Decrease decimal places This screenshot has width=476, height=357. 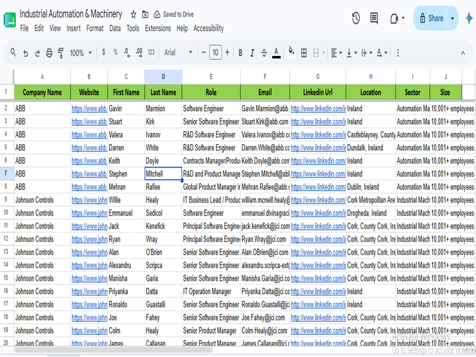pyautogui.click(x=127, y=53)
